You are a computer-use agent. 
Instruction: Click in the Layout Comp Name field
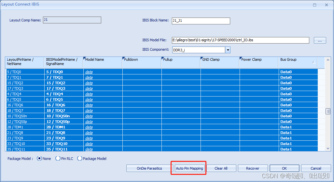72,20
